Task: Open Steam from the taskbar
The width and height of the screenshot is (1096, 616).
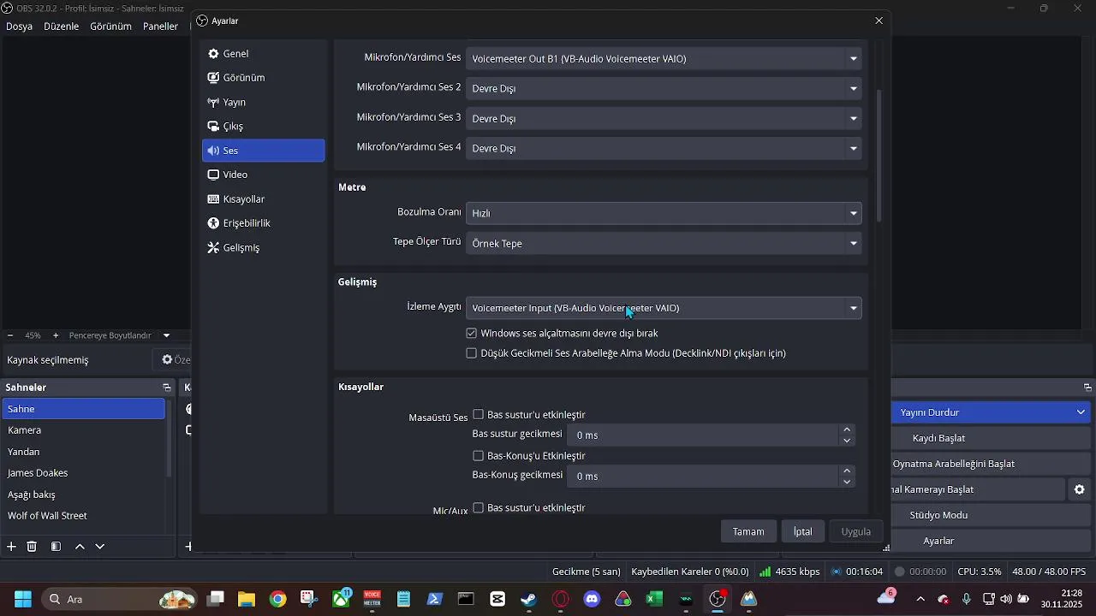Action: (529, 599)
